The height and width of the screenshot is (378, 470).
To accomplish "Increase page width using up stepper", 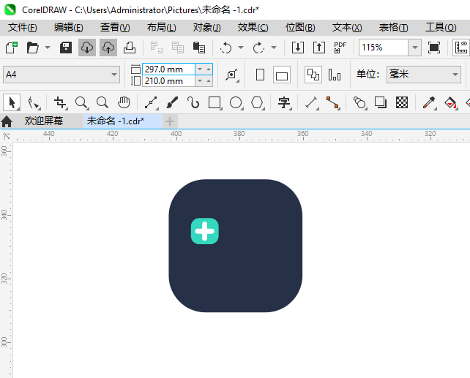I will [209, 69].
